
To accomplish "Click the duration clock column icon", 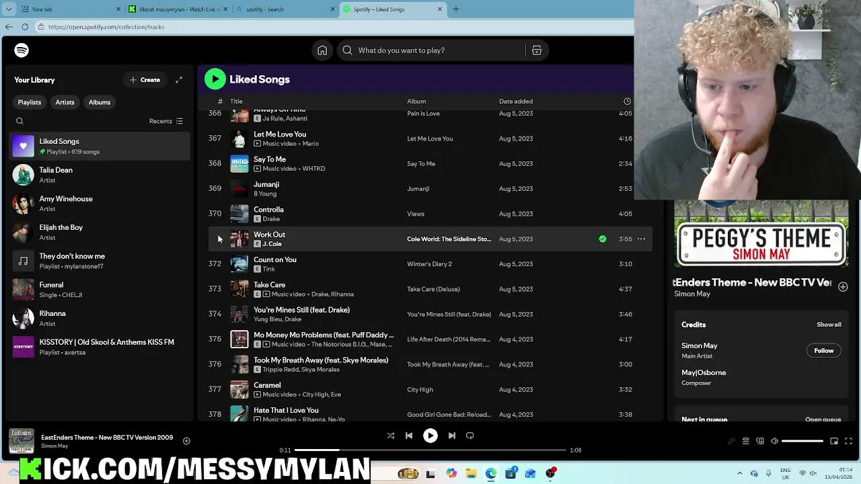I will 627,102.
